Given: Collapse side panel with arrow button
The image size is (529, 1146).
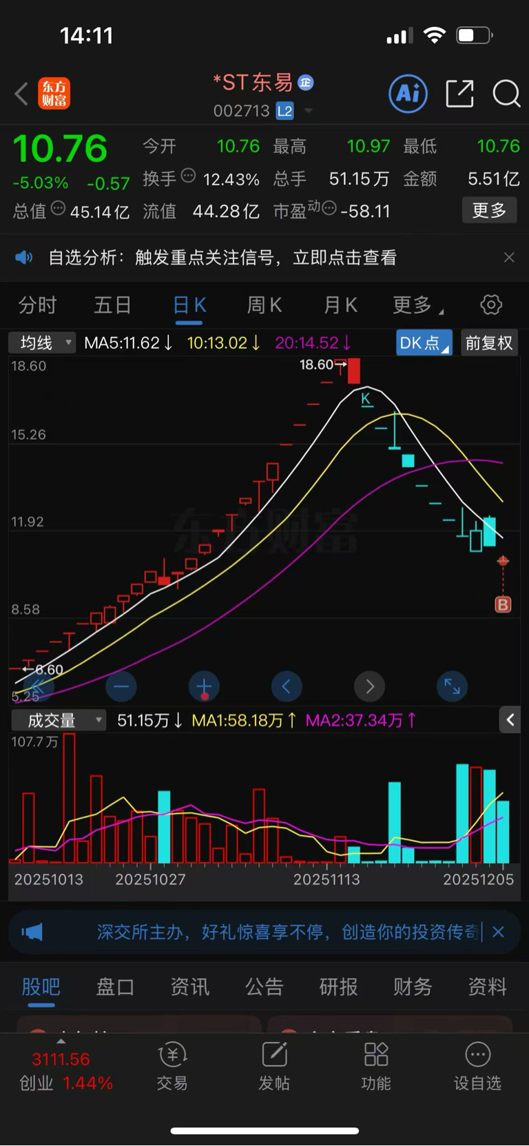Looking at the screenshot, I should [x=510, y=720].
